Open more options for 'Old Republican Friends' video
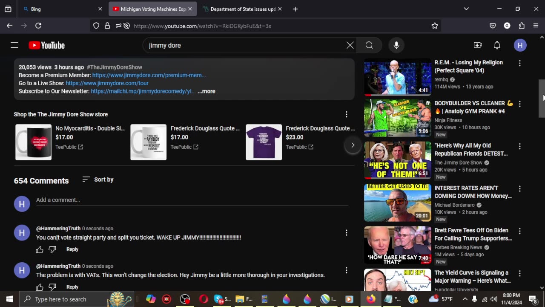 [x=520, y=146]
